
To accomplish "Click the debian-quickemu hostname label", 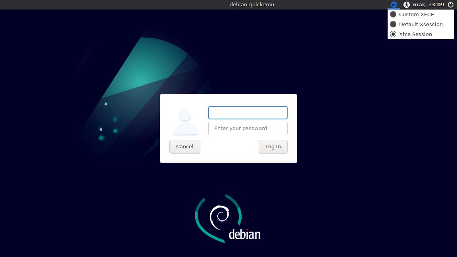I will point(252,5).
